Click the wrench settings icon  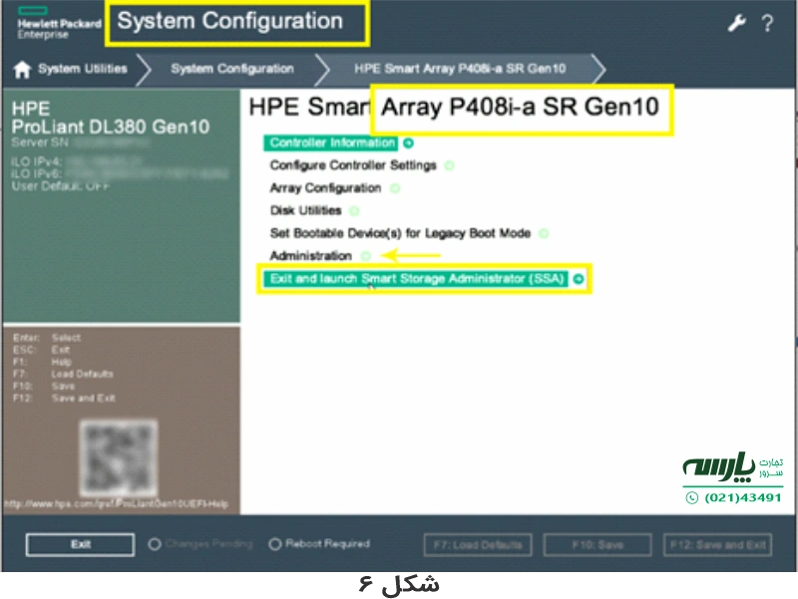737,24
